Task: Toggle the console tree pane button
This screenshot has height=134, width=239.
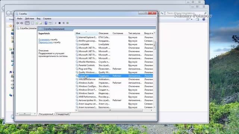Action: 27,23
